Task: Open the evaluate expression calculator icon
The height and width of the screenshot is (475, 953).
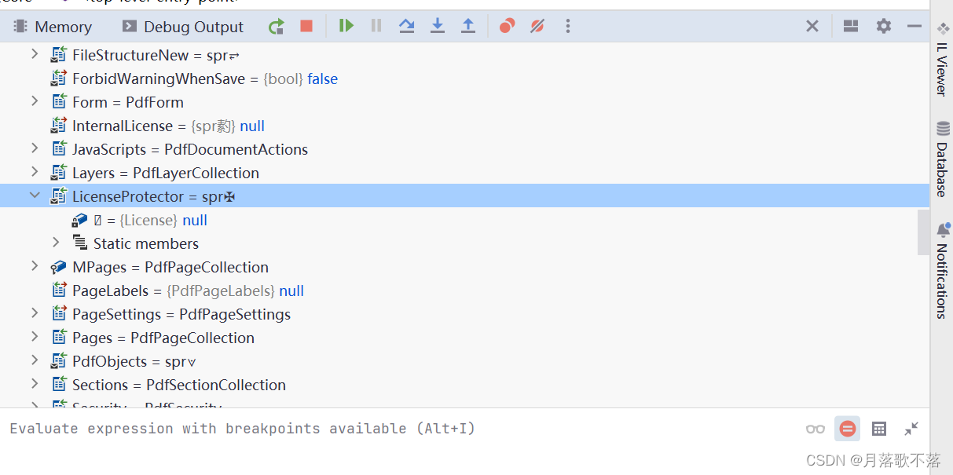Action: coord(879,429)
